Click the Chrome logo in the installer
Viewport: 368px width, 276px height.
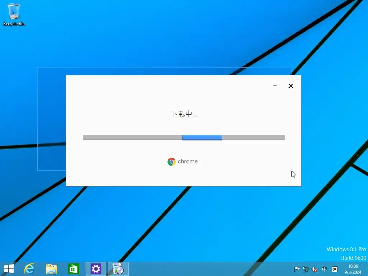(x=171, y=161)
